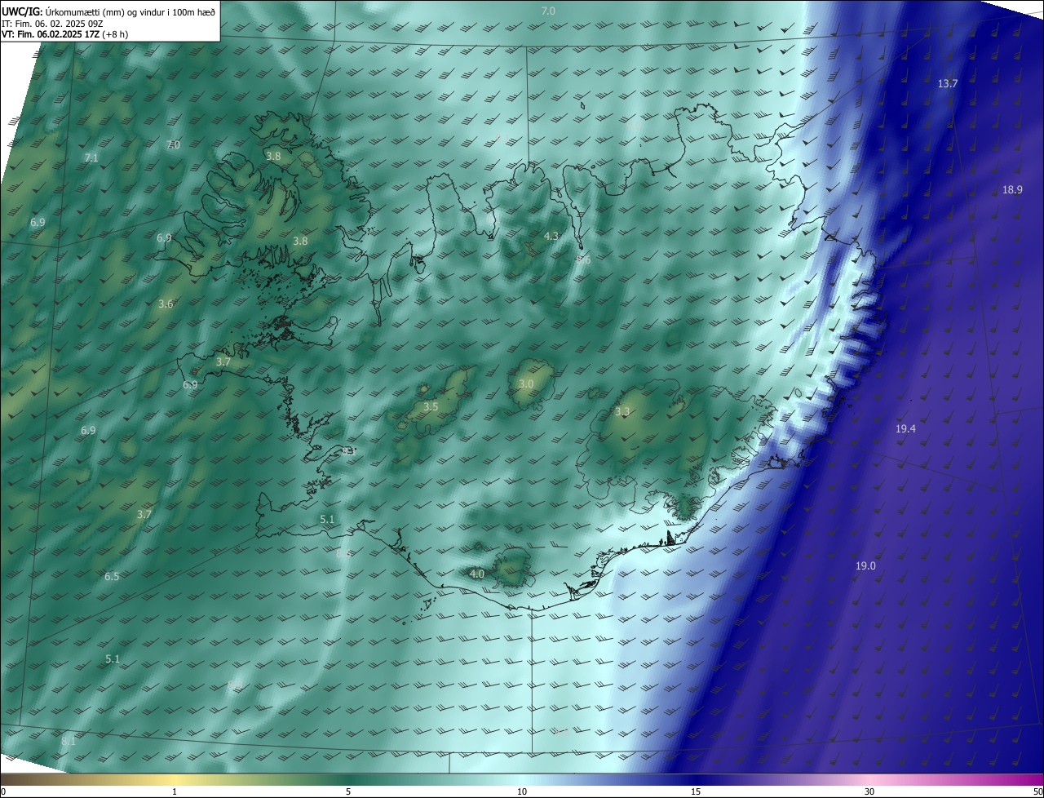1044x798 pixels.
Task: Click the 1 tick on colour scale
Action: (175, 791)
